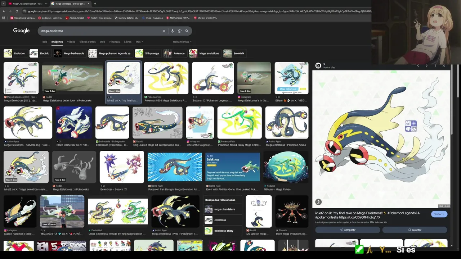
Task: Switch to the Videos results tab
Action: point(71,42)
